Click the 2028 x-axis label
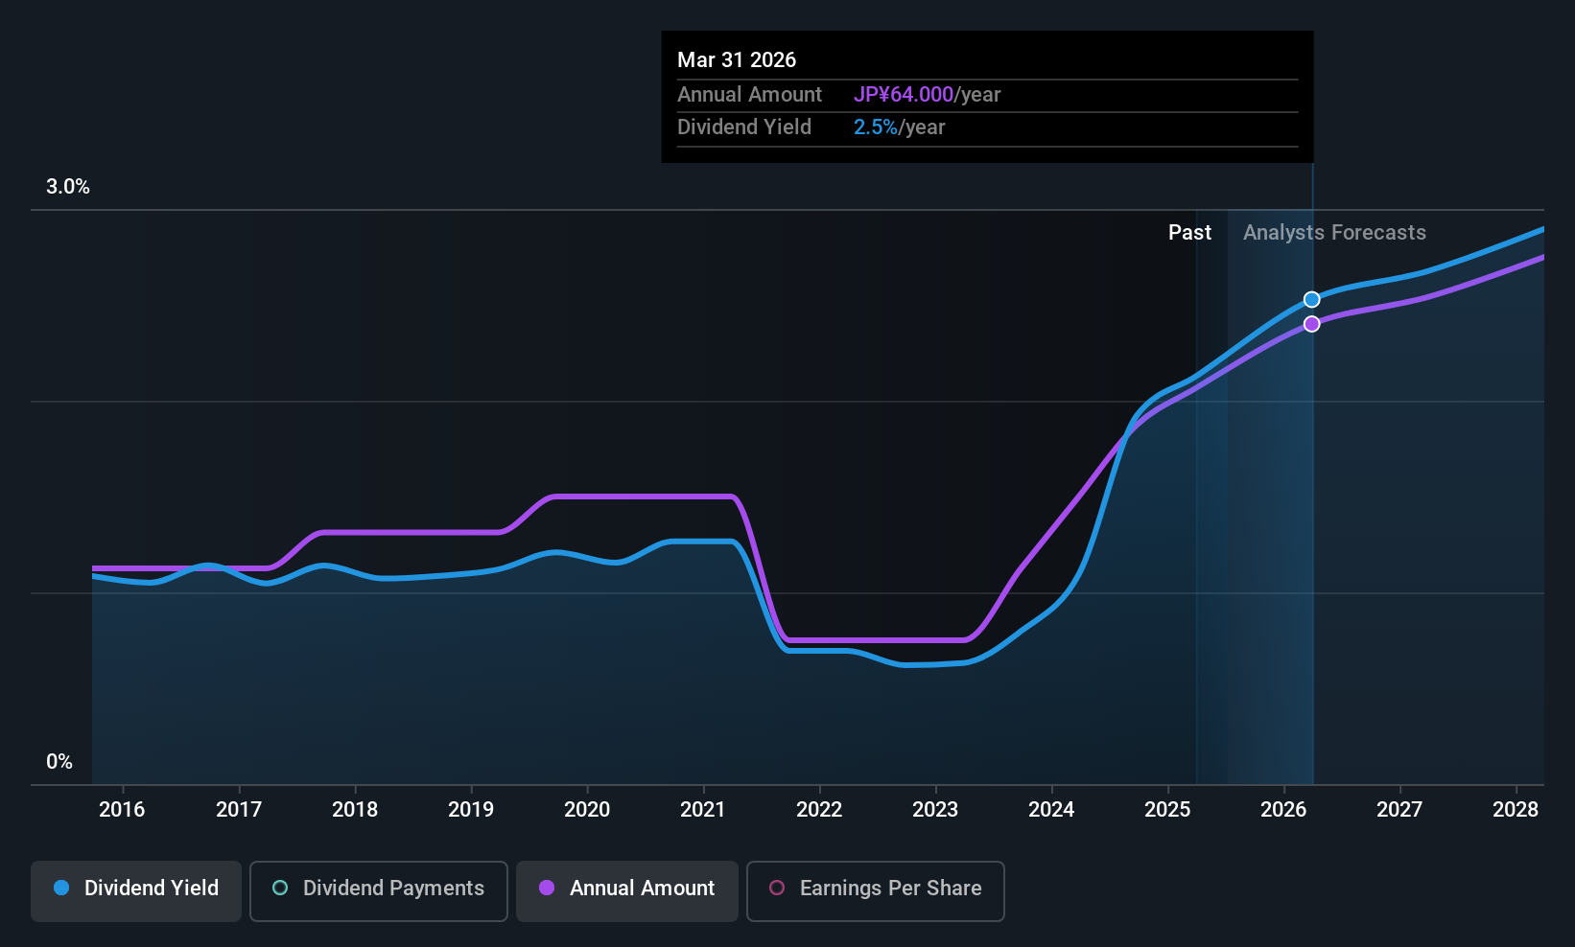This screenshot has height=947, width=1575. click(x=1516, y=810)
